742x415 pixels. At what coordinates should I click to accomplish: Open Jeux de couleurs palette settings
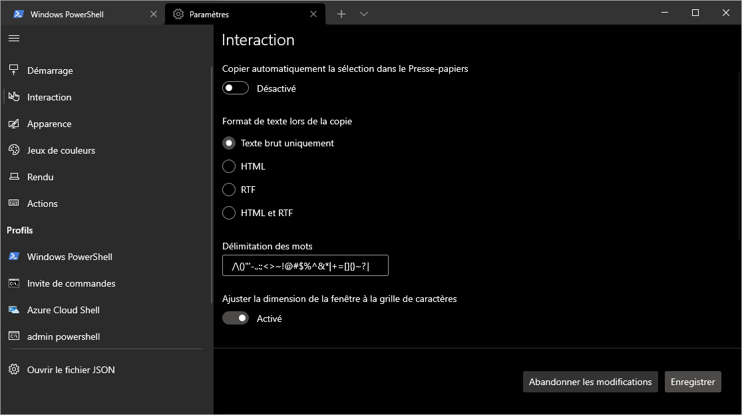(x=61, y=150)
